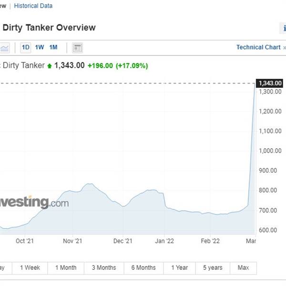Select the 5 years time range
The image size is (286, 286).
213,268
